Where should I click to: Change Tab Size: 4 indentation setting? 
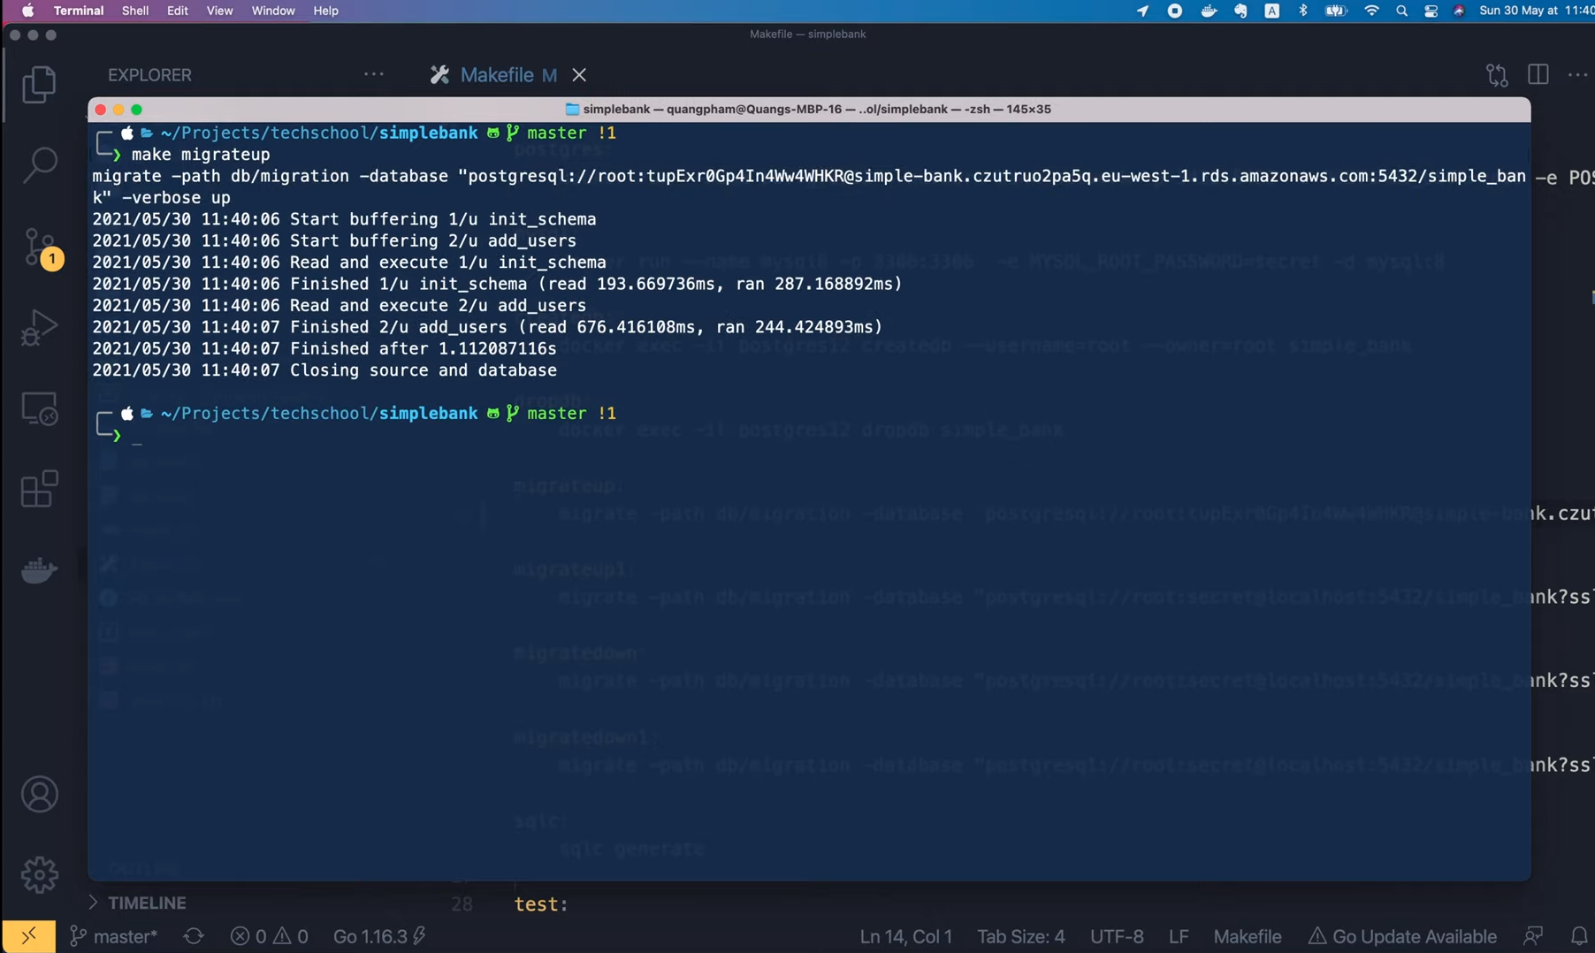click(x=1020, y=935)
